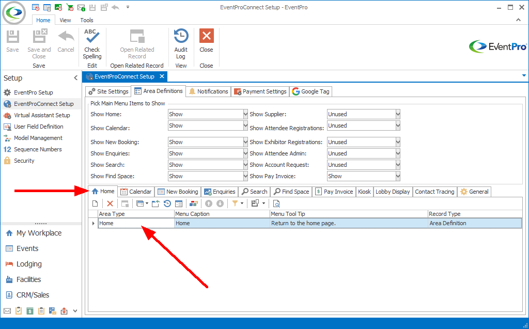Select the New Booking area tab

(178, 192)
